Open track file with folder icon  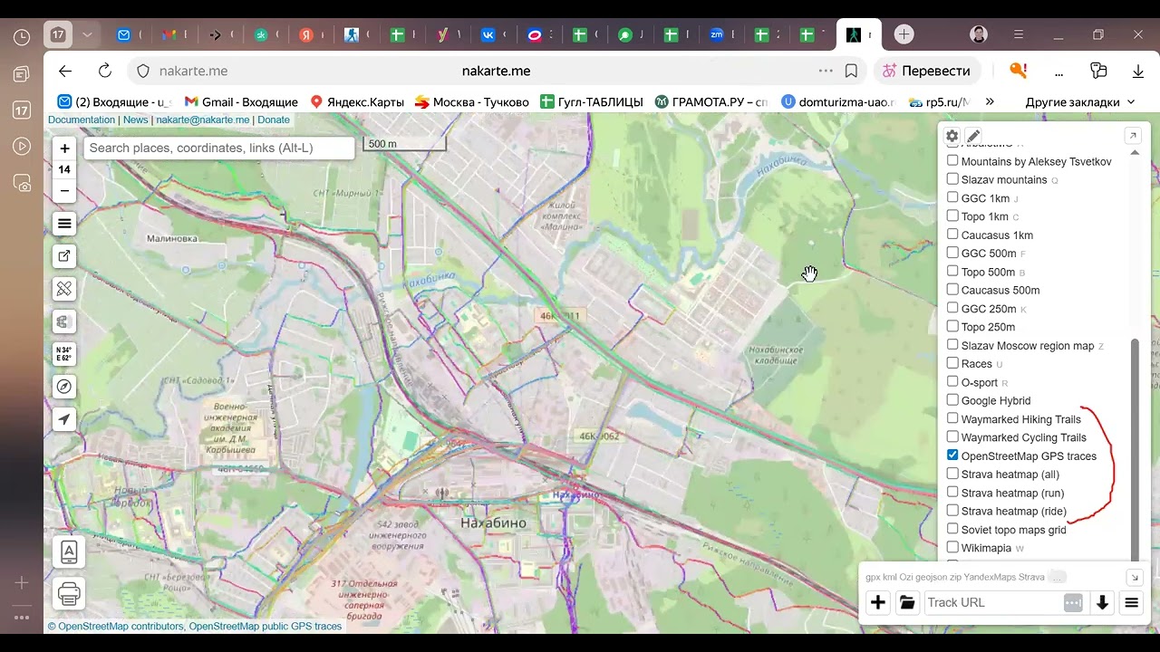907,602
